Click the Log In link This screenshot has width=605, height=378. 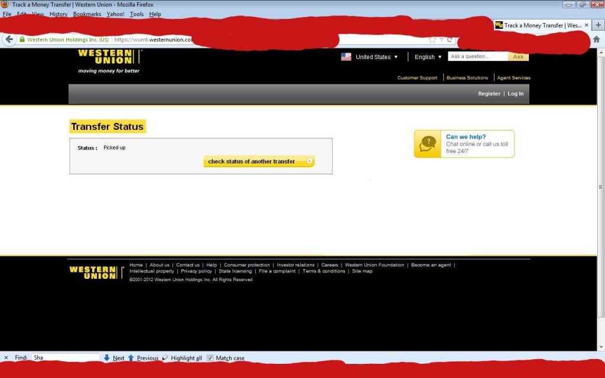[515, 94]
